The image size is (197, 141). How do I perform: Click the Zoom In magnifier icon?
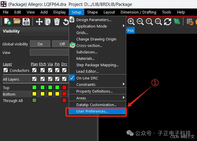coord(131,22)
